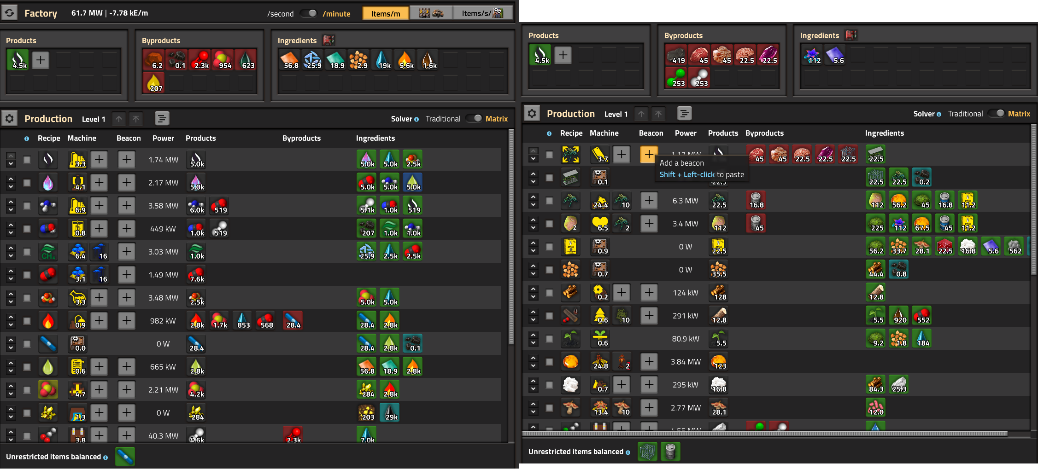Jump to top level in left Production
Screen dimensions: 1038x469
click(136, 119)
